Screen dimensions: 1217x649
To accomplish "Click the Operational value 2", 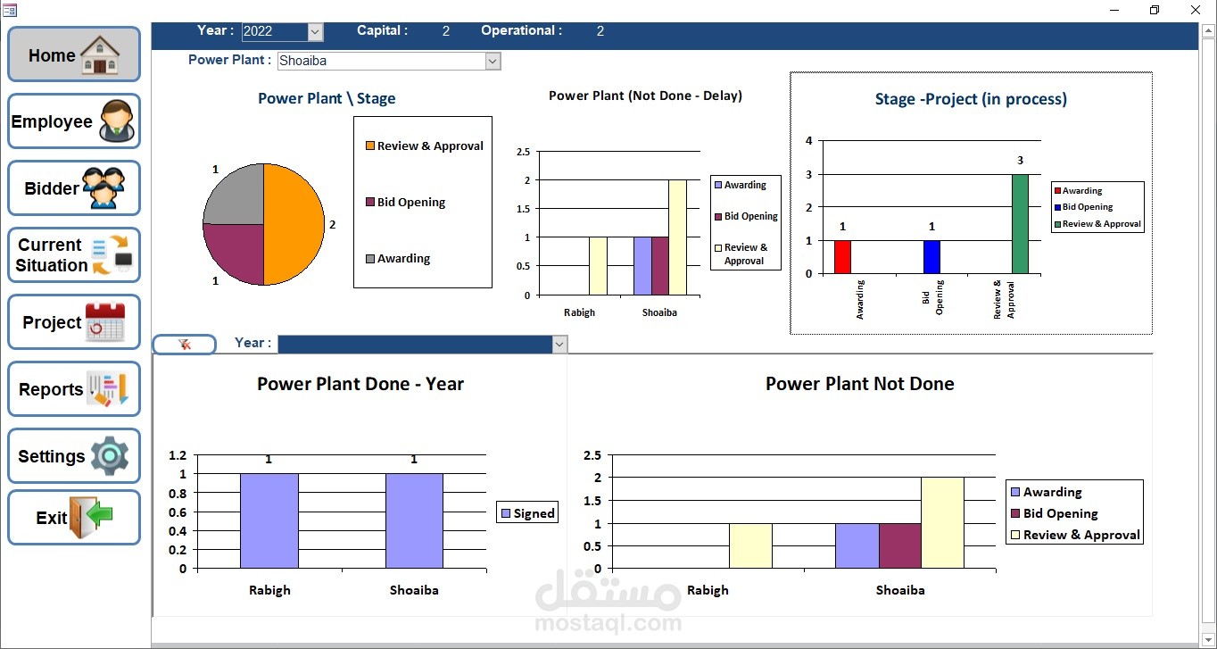I will pos(600,31).
